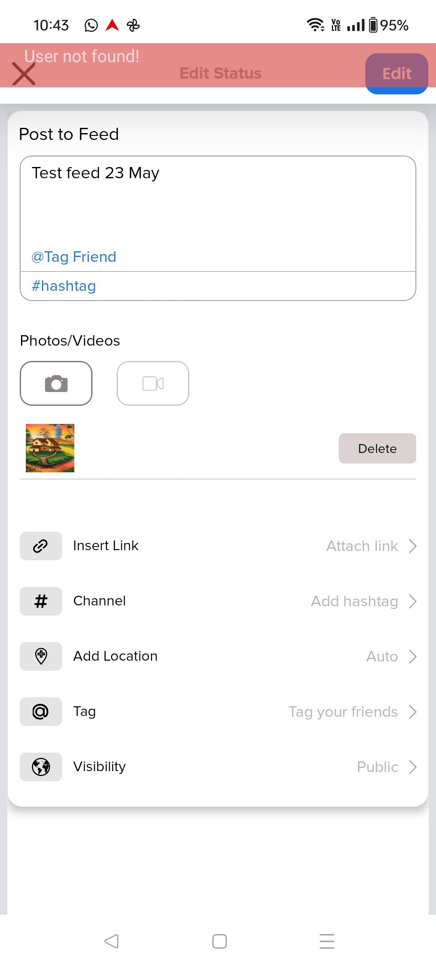
Task: Tap the chain link icon
Action: click(x=41, y=546)
